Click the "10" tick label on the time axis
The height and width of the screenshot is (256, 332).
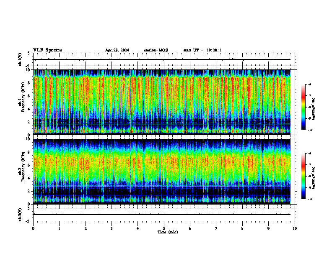pyautogui.click(x=295, y=228)
